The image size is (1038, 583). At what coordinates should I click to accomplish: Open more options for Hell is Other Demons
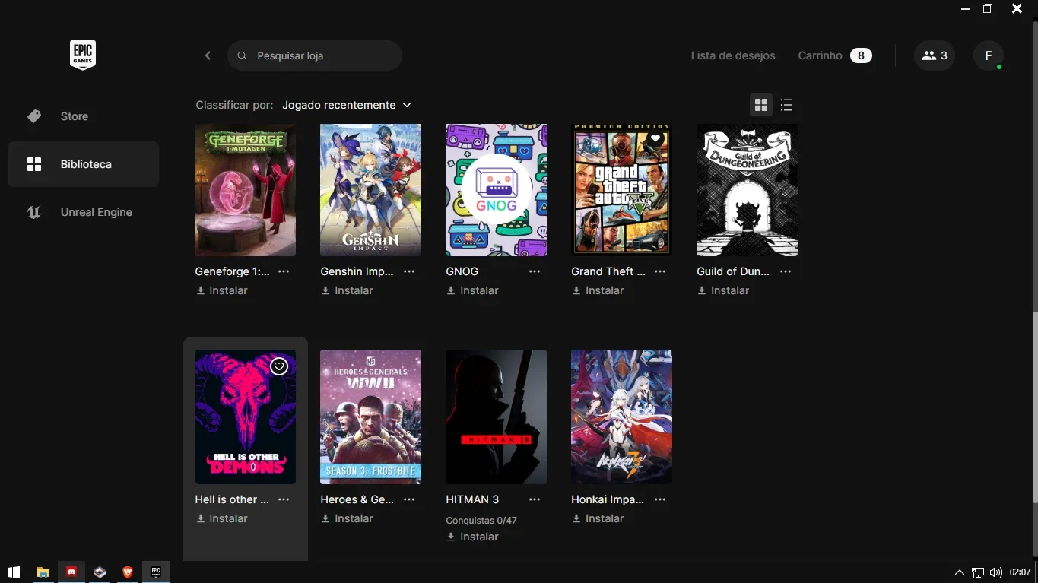[284, 499]
